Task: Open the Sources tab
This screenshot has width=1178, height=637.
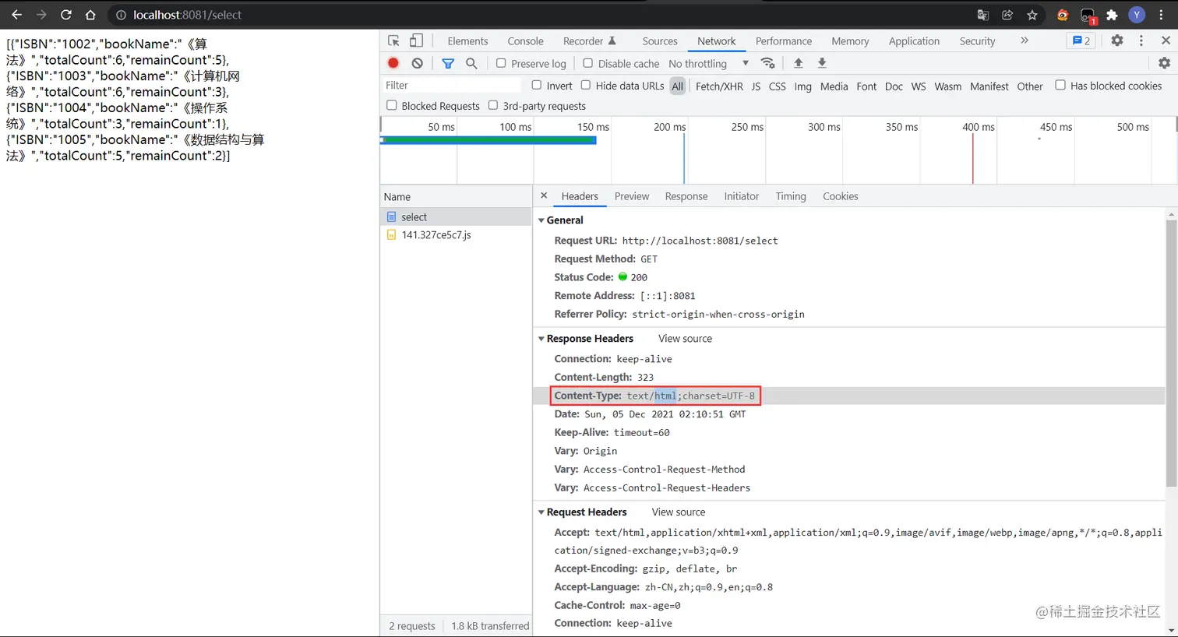Action: (660, 40)
